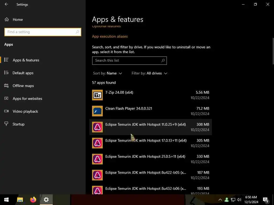The image size is (274, 205).
Task: Open the Filter by All drives dropdown
Action: (x=149, y=73)
